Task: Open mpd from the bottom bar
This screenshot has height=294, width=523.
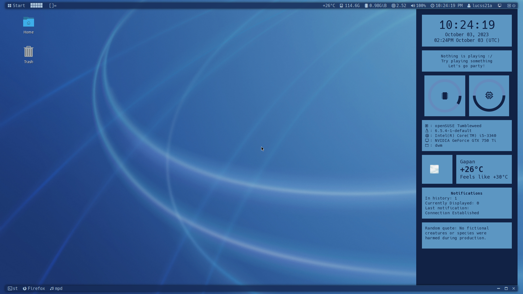Action: coord(56,289)
